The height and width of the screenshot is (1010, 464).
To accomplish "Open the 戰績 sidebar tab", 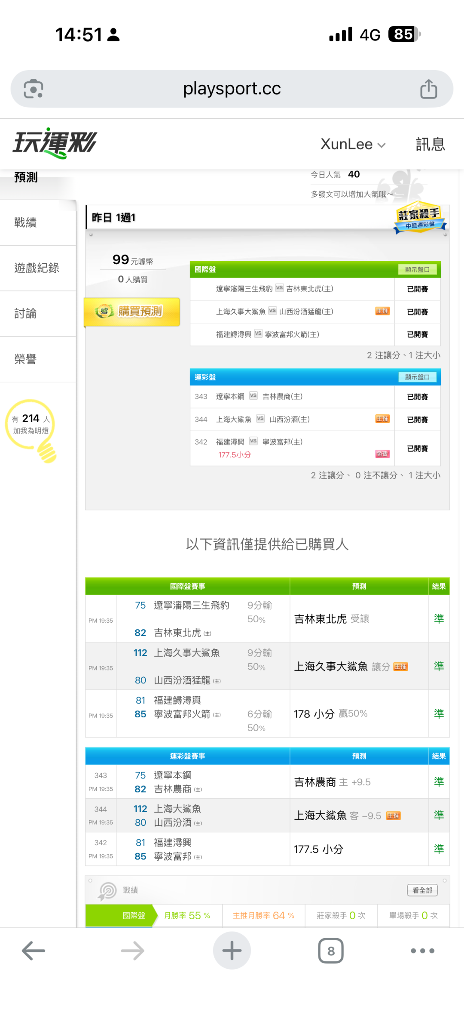I will [26, 222].
